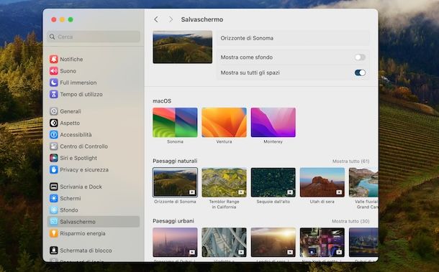Choose the Grand Canyon river valley thumbnail
Viewport: 439px width, 272px height.
click(363, 182)
